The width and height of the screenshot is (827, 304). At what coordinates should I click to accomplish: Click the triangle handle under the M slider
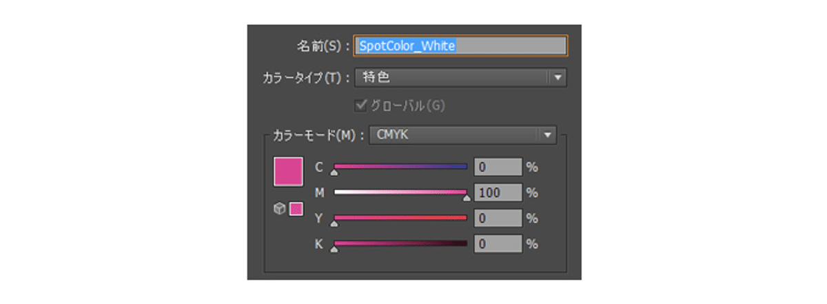pos(467,199)
